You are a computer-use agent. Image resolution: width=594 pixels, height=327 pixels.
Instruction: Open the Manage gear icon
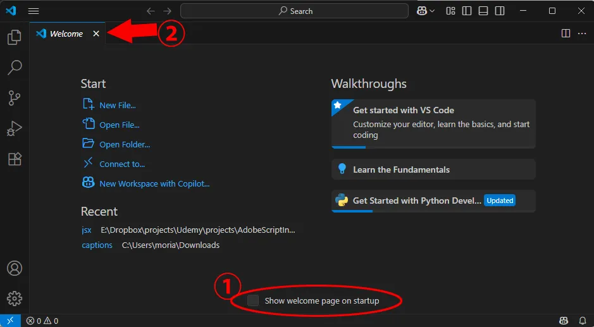tap(15, 299)
